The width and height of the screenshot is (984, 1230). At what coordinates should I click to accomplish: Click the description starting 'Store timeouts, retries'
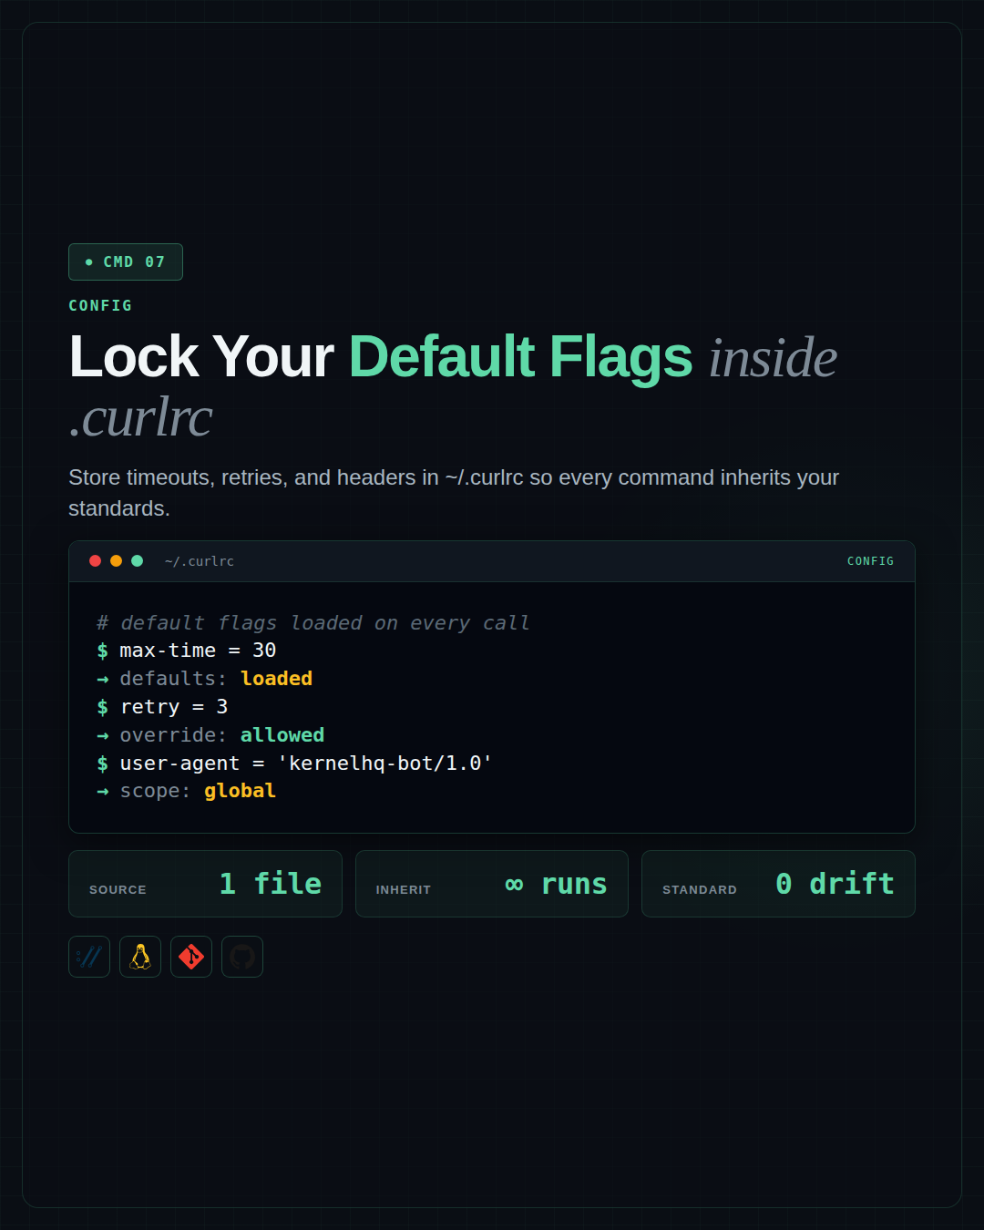pyautogui.click(x=454, y=493)
